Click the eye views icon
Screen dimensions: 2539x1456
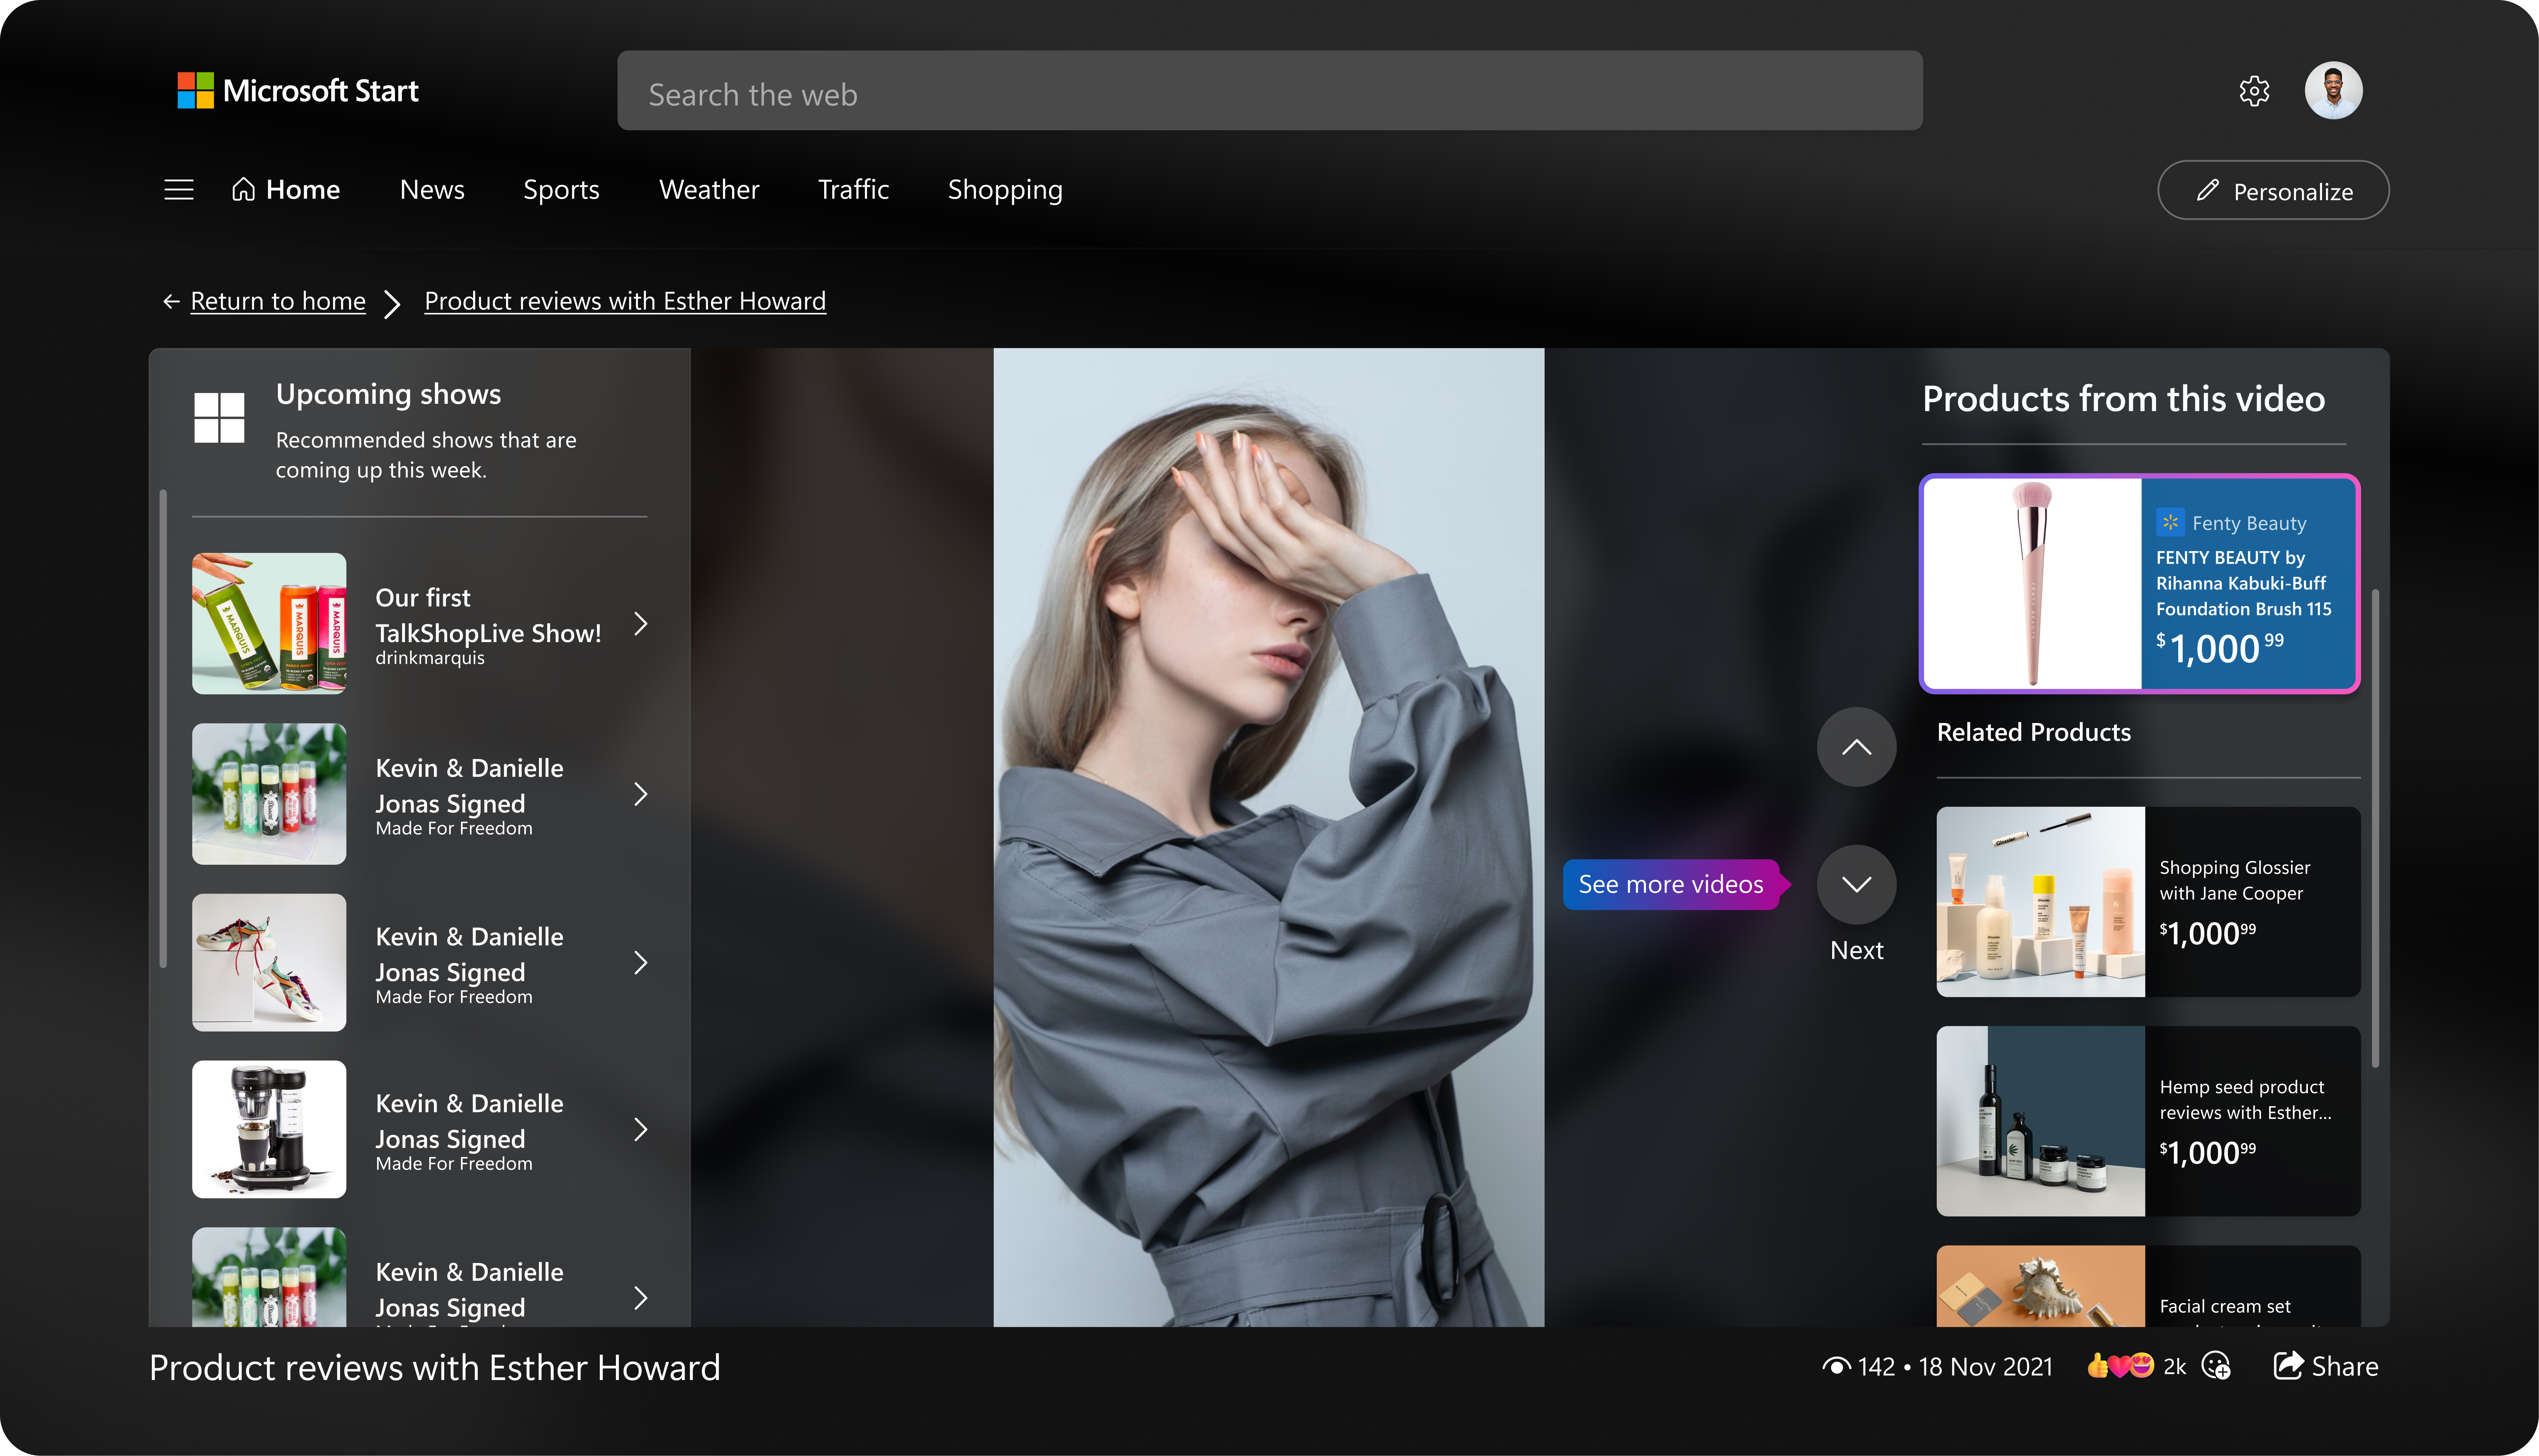pyautogui.click(x=1836, y=1366)
